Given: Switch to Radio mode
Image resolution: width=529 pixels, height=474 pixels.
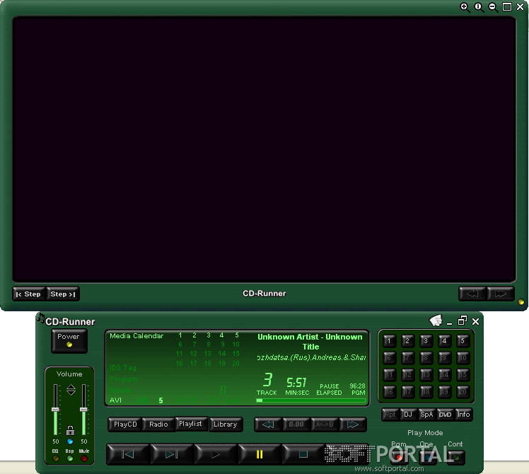Looking at the screenshot, I should [x=158, y=424].
